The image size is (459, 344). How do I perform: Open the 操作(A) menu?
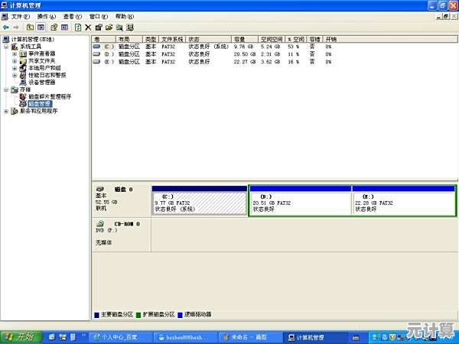coord(47,16)
